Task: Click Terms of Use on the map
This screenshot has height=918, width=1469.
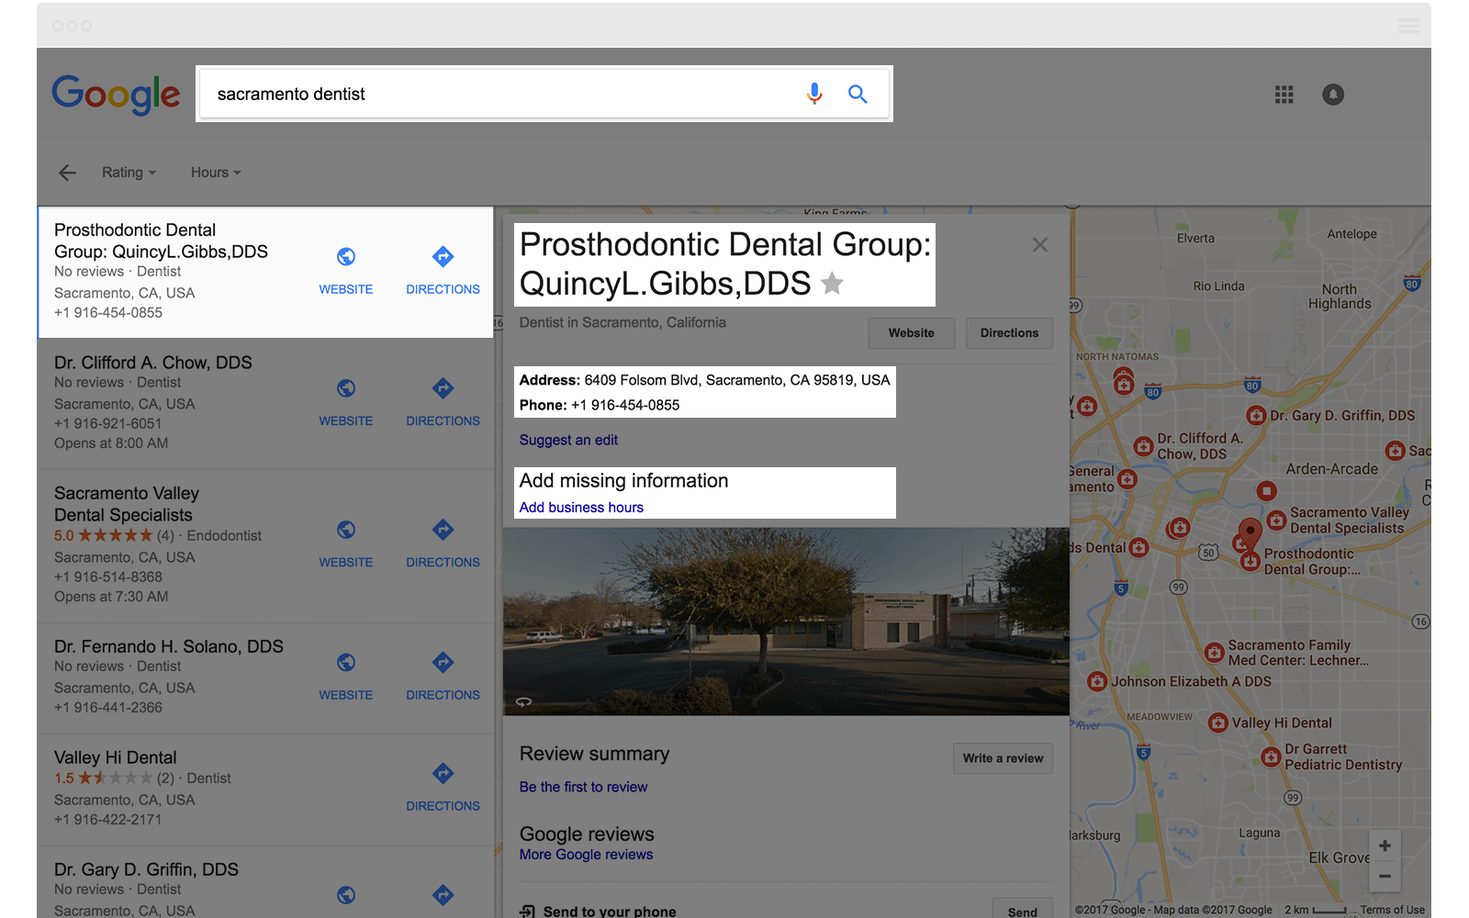Action: pyautogui.click(x=1392, y=910)
